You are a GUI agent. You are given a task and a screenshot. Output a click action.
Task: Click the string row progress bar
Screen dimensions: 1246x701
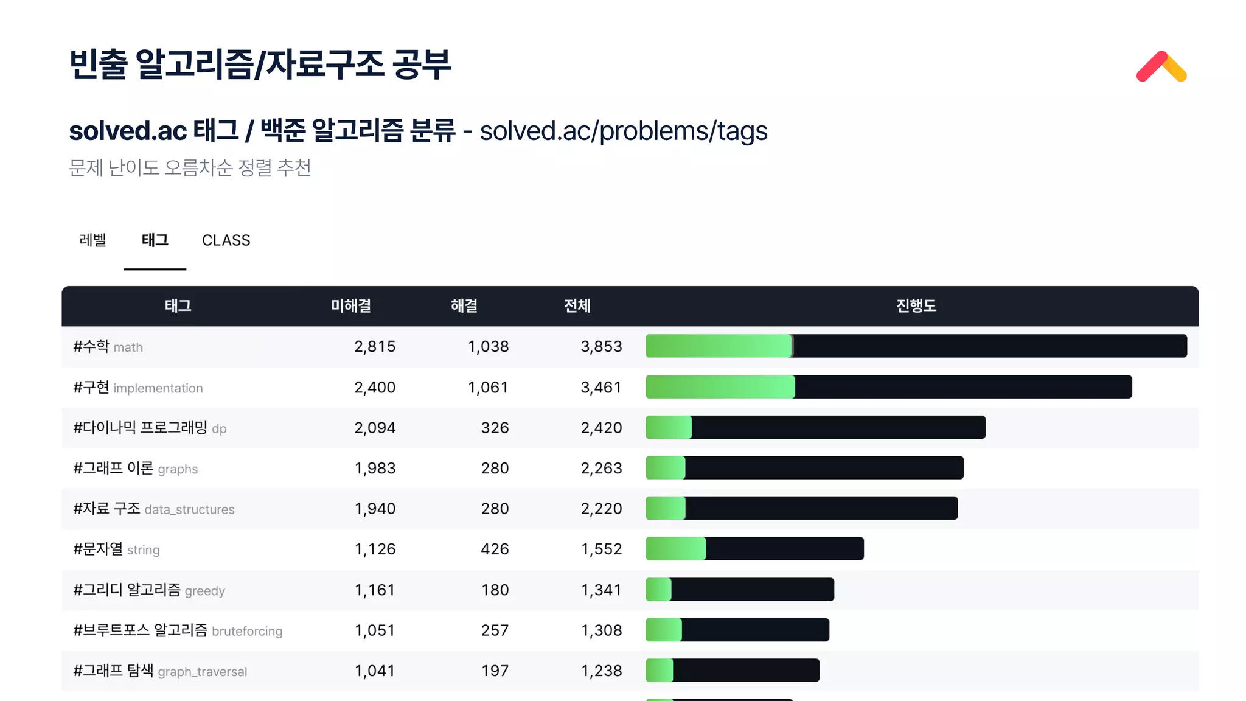[754, 548]
